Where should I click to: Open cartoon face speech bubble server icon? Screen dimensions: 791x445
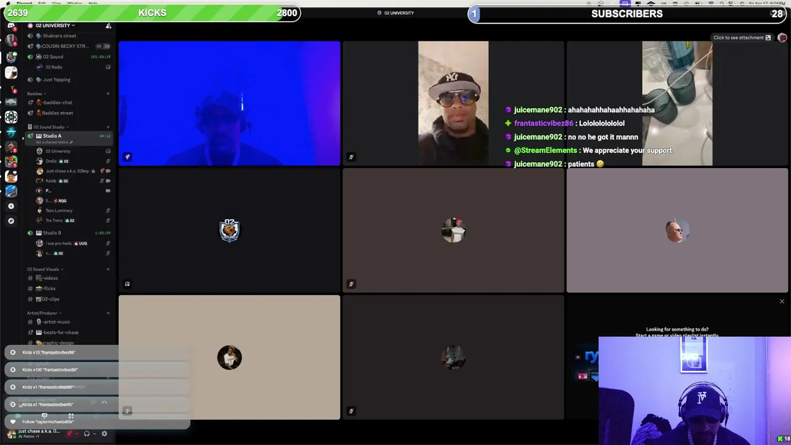coord(11,176)
